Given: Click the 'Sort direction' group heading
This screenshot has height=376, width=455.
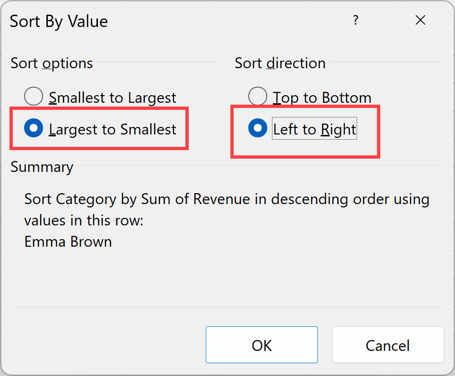Looking at the screenshot, I should click(280, 63).
